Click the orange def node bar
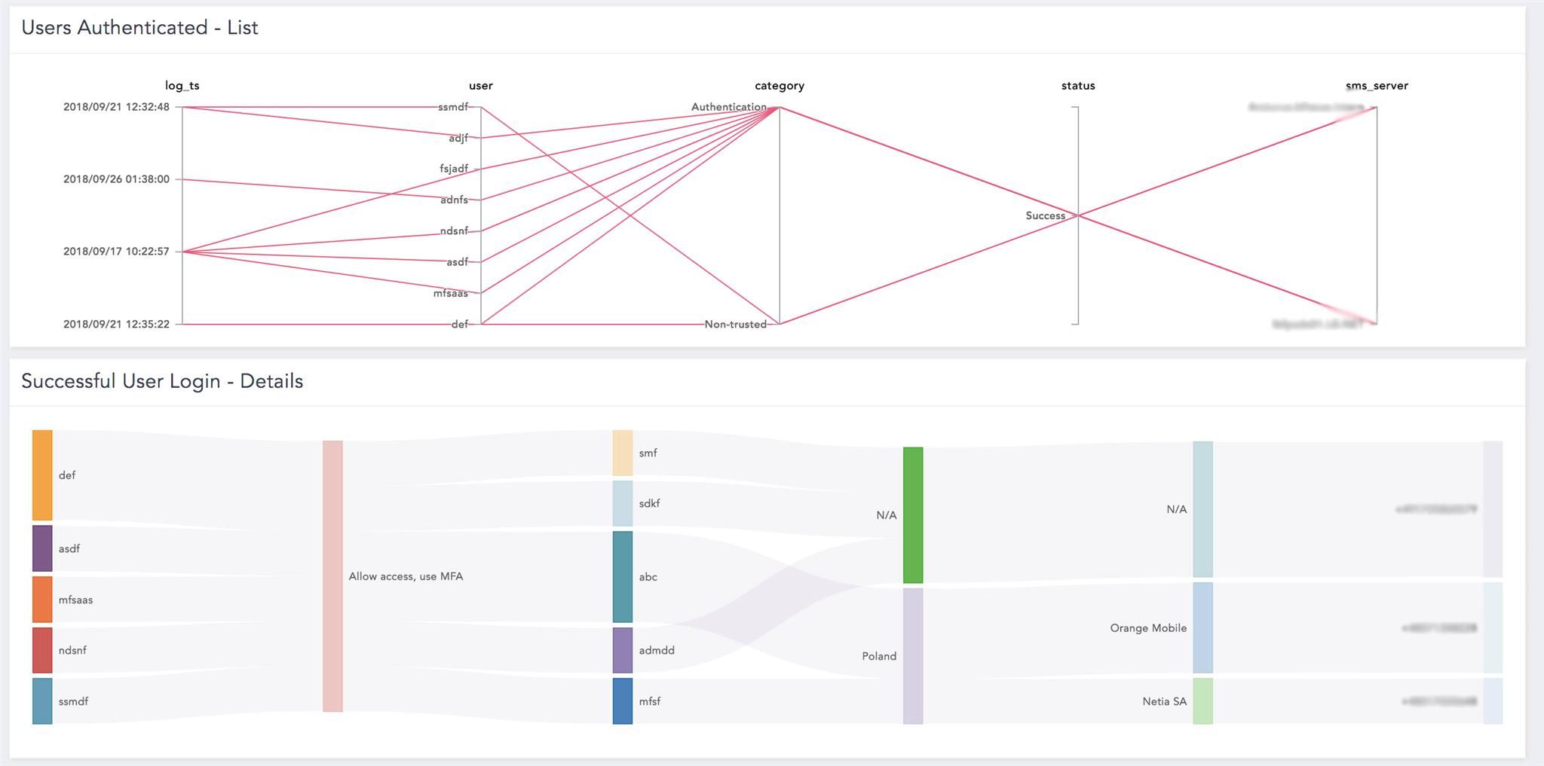The height and width of the screenshot is (766, 1544). tap(42, 475)
